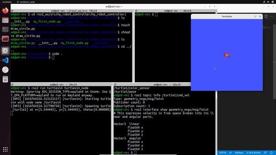
Task: Open the volume indicator in the system tray
Action: click(268, 2)
